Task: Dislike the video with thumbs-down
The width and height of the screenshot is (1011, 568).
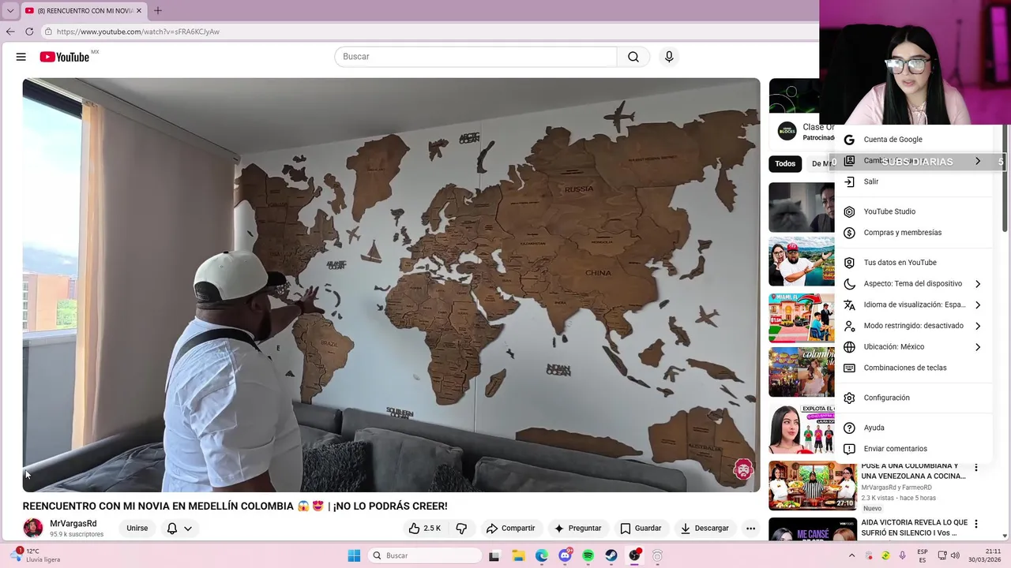Action: click(x=461, y=529)
